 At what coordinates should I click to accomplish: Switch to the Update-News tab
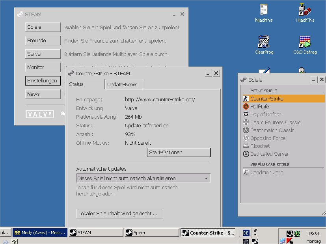point(124,85)
